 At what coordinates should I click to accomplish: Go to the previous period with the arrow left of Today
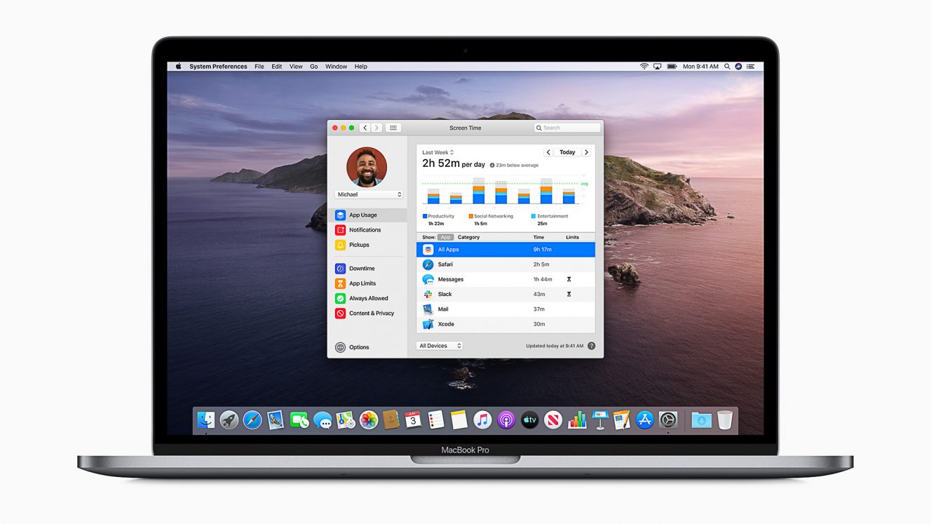tap(548, 152)
